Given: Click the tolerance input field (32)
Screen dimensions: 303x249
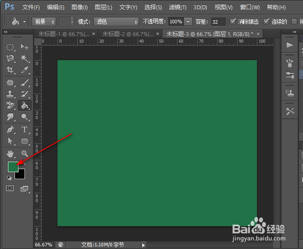Looking at the screenshot, I should click(x=218, y=22).
